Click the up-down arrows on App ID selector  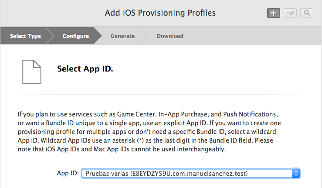(296, 174)
